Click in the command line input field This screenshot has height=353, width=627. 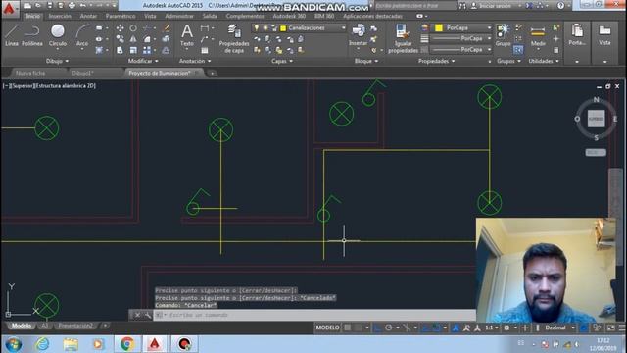click(315, 316)
